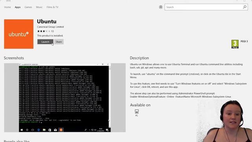Click the PEGI 3 rating badge
Viewport: 252px width, 142px height.
[x=235, y=44]
